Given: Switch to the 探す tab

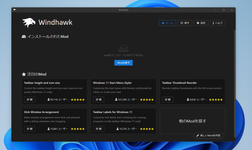Looking at the screenshot, I should point(185,23).
